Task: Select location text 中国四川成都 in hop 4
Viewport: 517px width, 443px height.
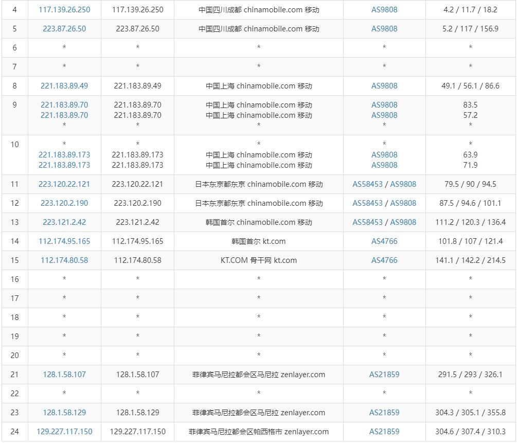Action: tap(220, 10)
